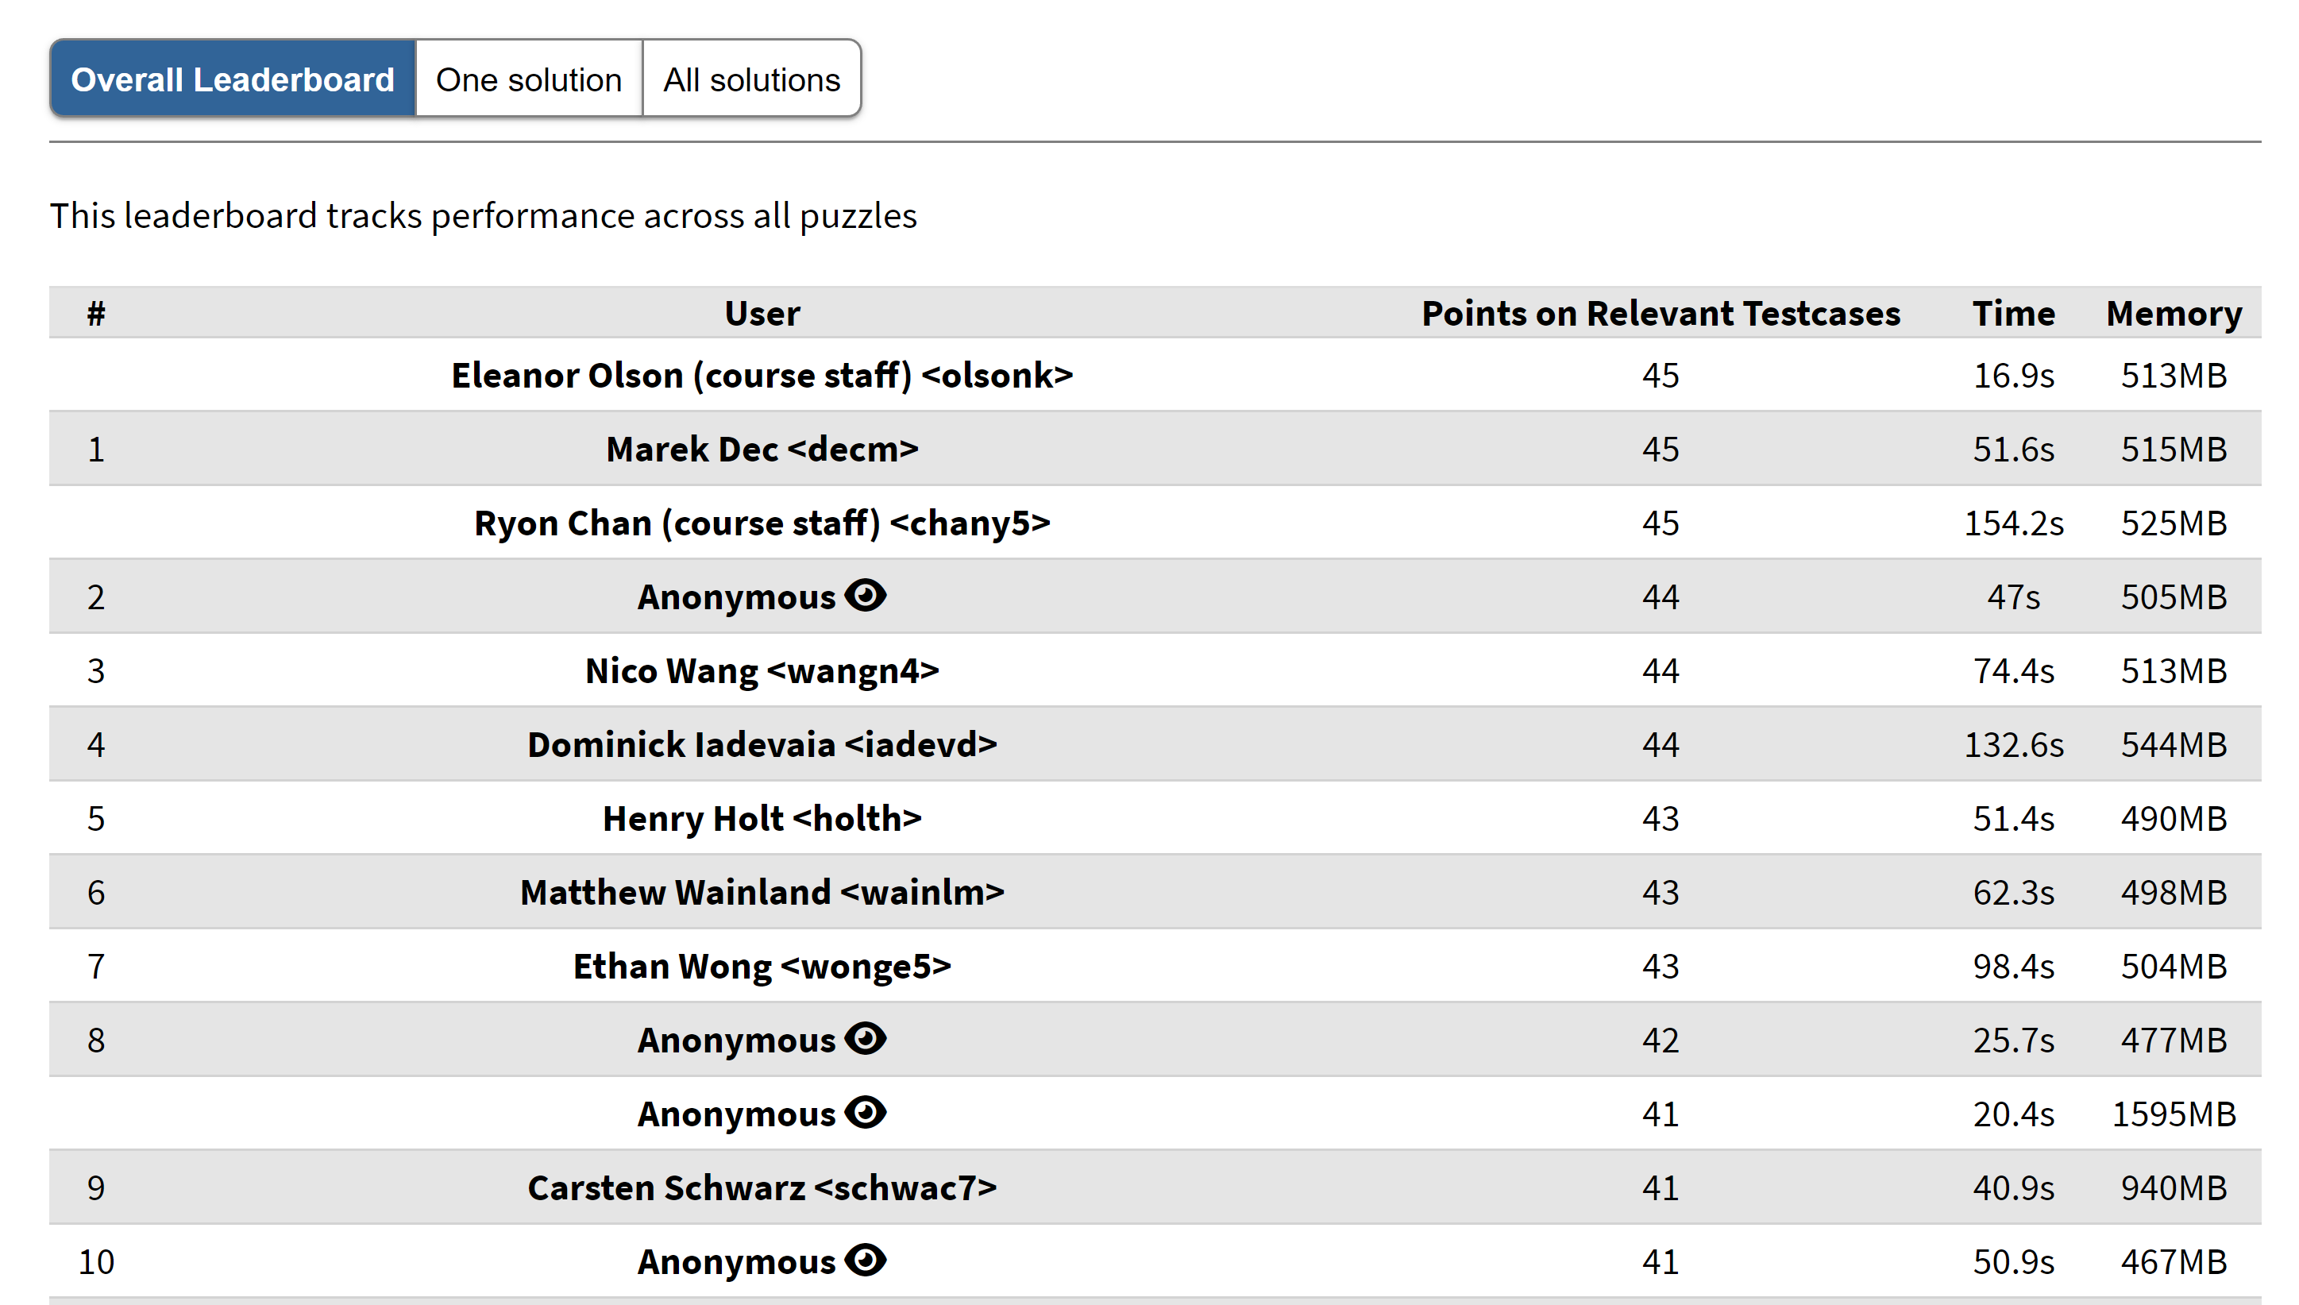Viewport: 2299px width, 1305px height.
Task: Switch to the One solution tab
Action: (529, 79)
